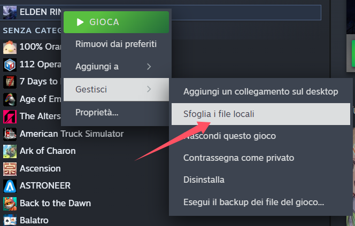Image resolution: width=355 pixels, height=226 pixels.
Task: Select Rimuovi dai preferiti menu entry
Action: [116, 44]
